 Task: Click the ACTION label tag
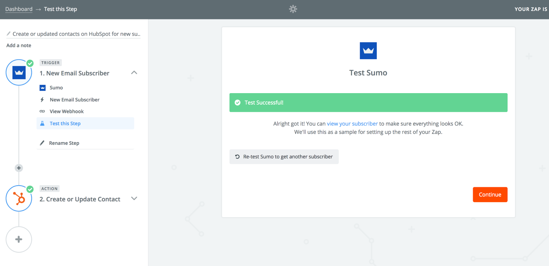click(x=49, y=189)
